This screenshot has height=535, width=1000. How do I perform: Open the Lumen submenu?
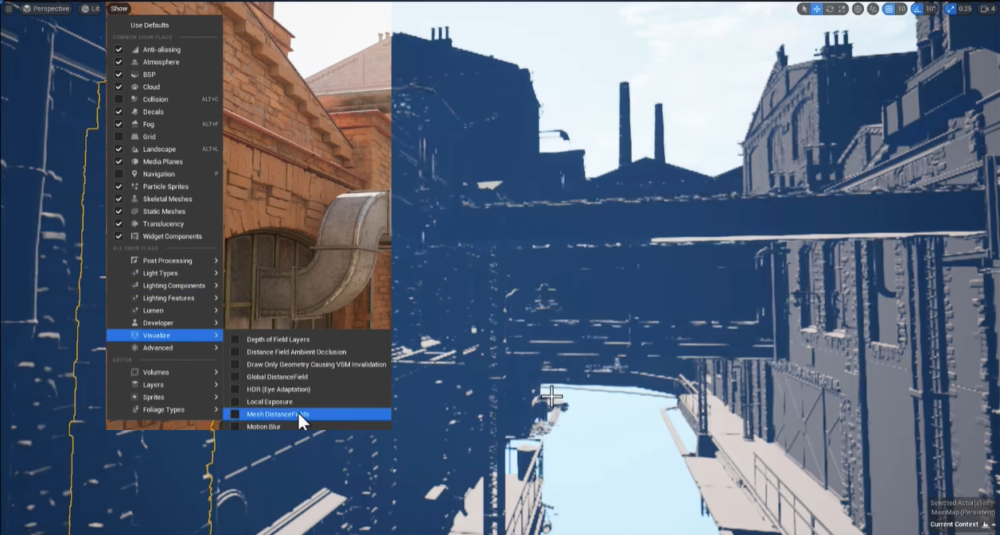tap(165, 311)
